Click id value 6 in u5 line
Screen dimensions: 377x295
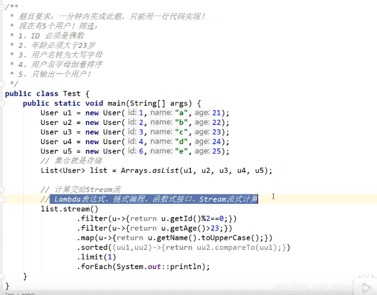pos(141,151)
